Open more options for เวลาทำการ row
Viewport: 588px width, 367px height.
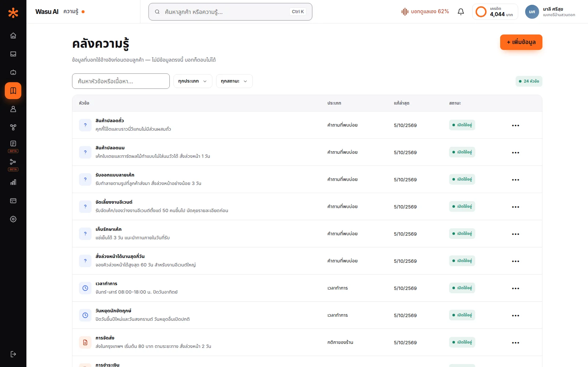(x=516, y=288)
